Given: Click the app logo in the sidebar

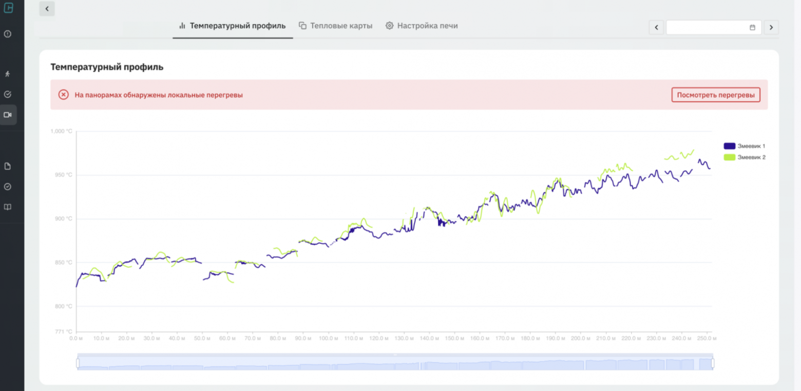Looking at the screenshot, I should [8, 8].
